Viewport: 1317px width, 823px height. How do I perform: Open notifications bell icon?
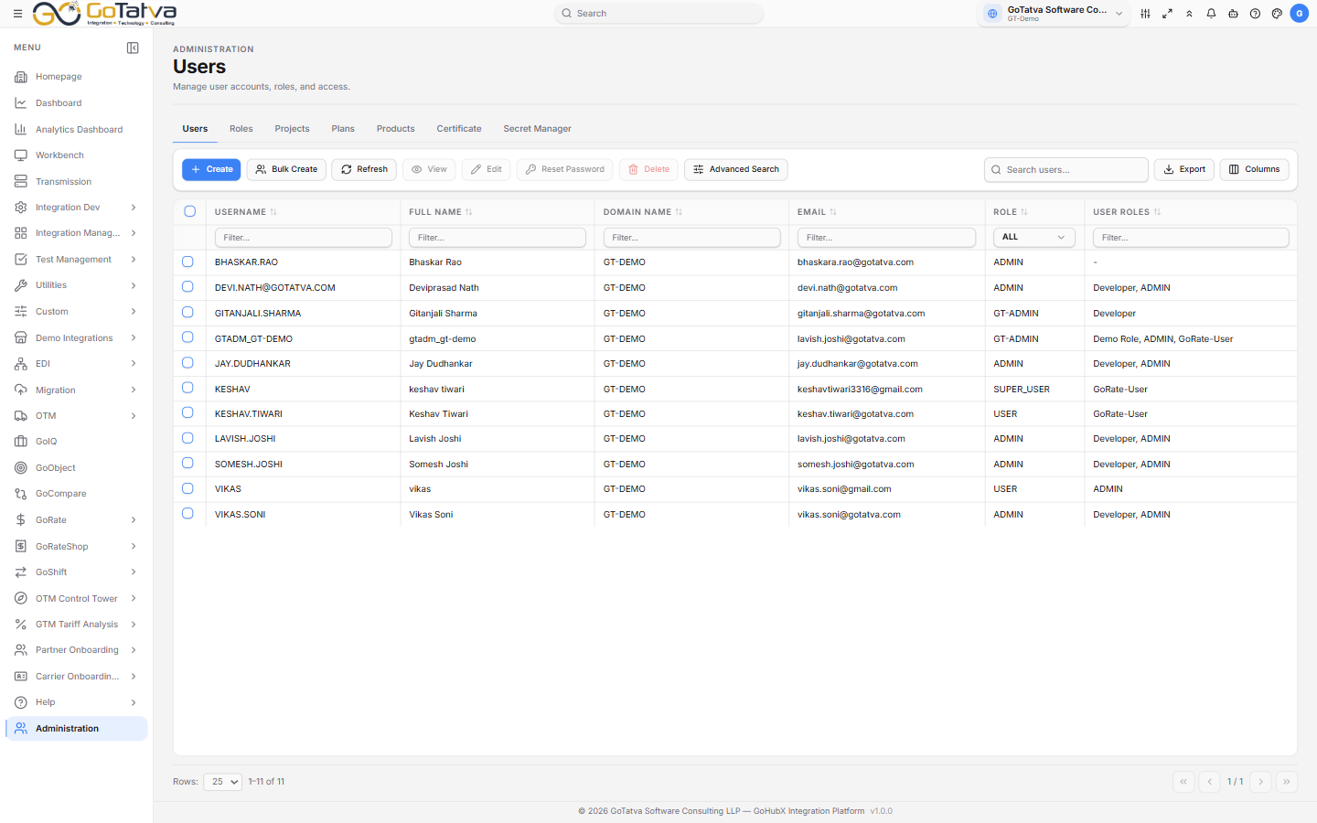pyautogui.click(x=1211, y=14)
